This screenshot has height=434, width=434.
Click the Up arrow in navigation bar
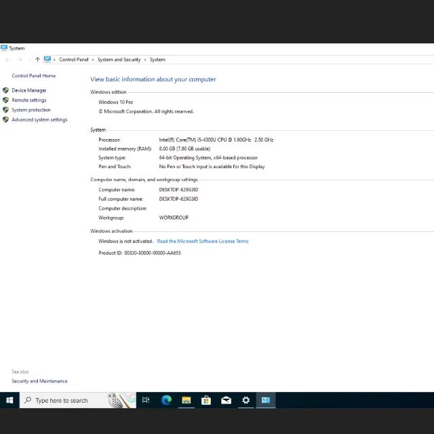pos(38,60)
